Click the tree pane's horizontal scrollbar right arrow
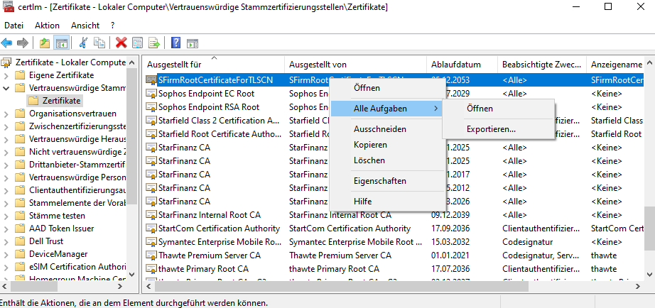655x308 pixels. [x=120, y=287]
